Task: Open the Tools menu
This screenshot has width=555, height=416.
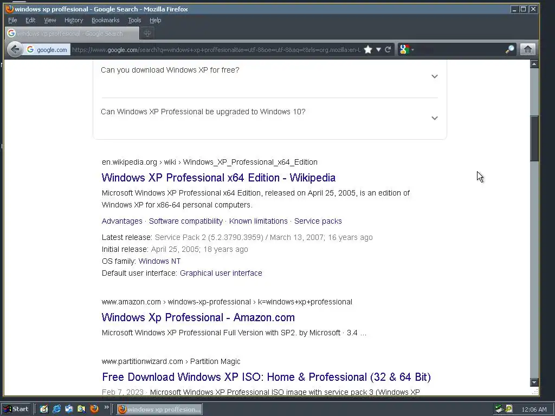Action: pos(134,20)
